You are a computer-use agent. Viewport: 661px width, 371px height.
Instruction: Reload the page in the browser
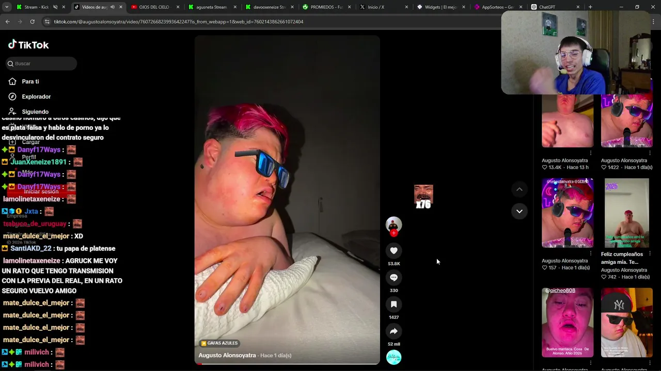32,22
